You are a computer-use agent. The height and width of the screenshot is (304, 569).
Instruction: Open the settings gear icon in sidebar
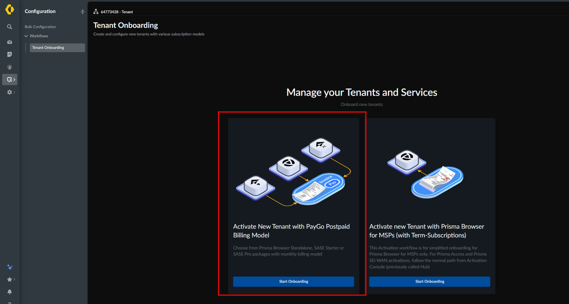tap(9, 92)
